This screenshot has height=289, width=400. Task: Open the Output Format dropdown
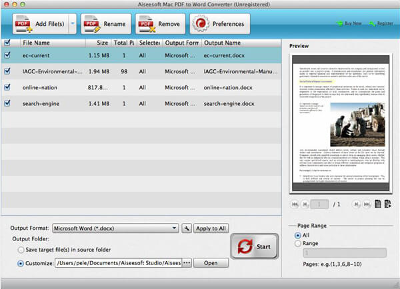pos(115,228)
